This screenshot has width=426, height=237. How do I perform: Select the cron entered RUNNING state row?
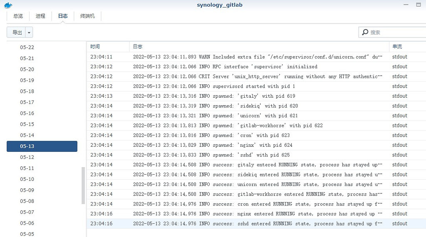pyautogui.click(x=256, y=204)
